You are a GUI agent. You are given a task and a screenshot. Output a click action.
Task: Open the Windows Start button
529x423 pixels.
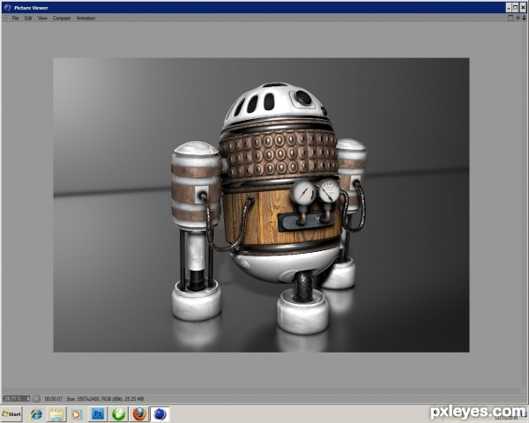(x=11, y=414)
